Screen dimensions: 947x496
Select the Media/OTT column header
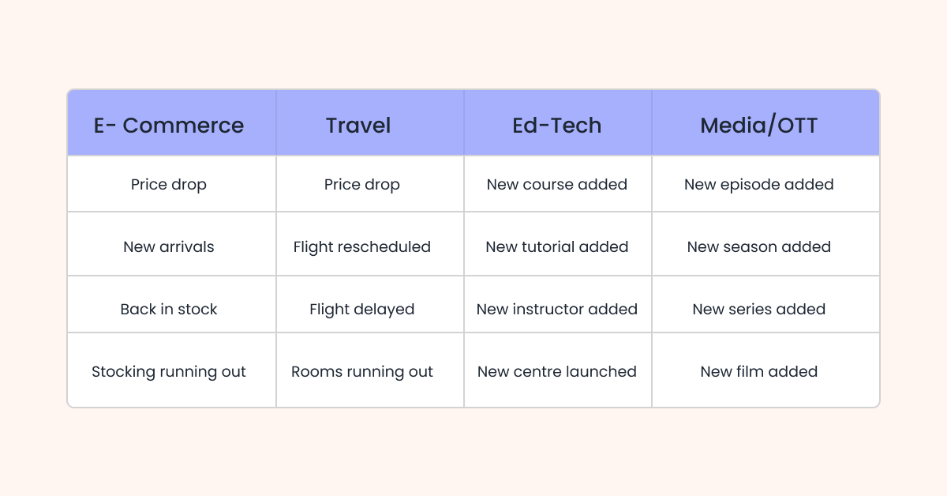click(759, 125)
